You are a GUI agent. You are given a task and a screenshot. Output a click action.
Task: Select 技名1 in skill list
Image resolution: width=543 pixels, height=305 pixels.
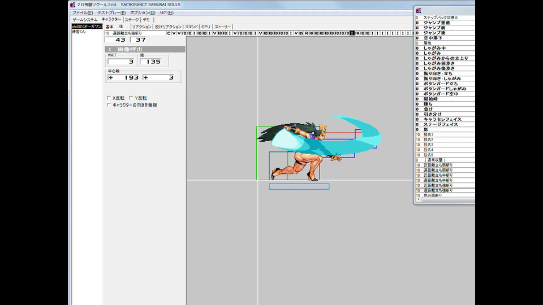click(x=445, y=134)
